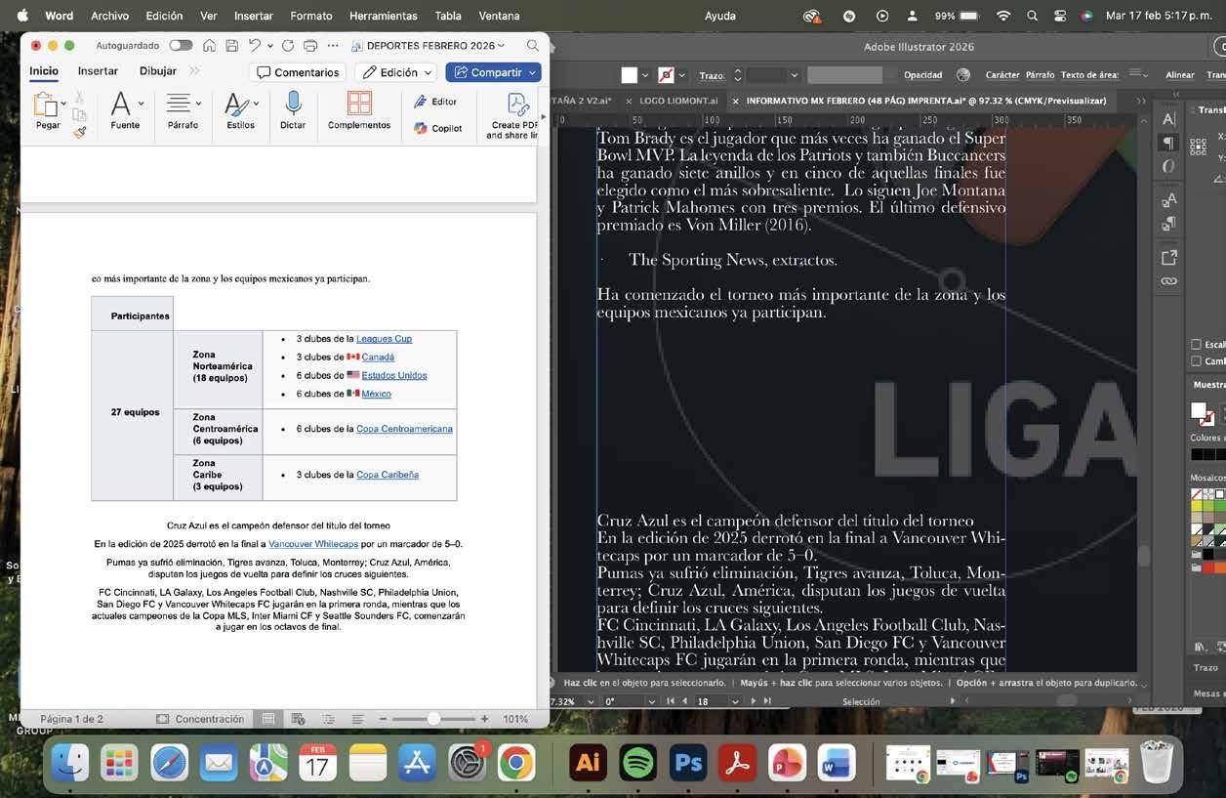This screenshot has height=798, width=1226.
Task: Expand the Pegar dropdown arrow
Action: (x=63, y=103)
